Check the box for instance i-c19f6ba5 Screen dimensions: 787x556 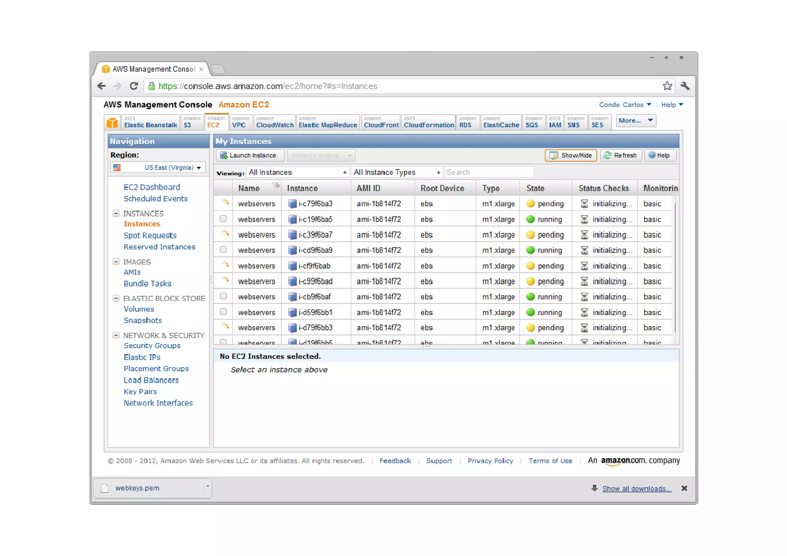coord(223,219)
